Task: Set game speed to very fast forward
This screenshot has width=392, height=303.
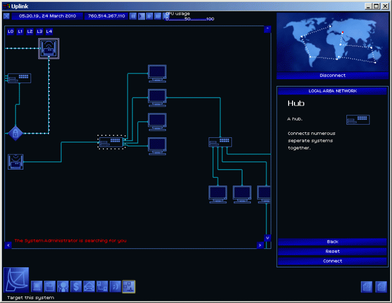Action: [x=158, y=16]
